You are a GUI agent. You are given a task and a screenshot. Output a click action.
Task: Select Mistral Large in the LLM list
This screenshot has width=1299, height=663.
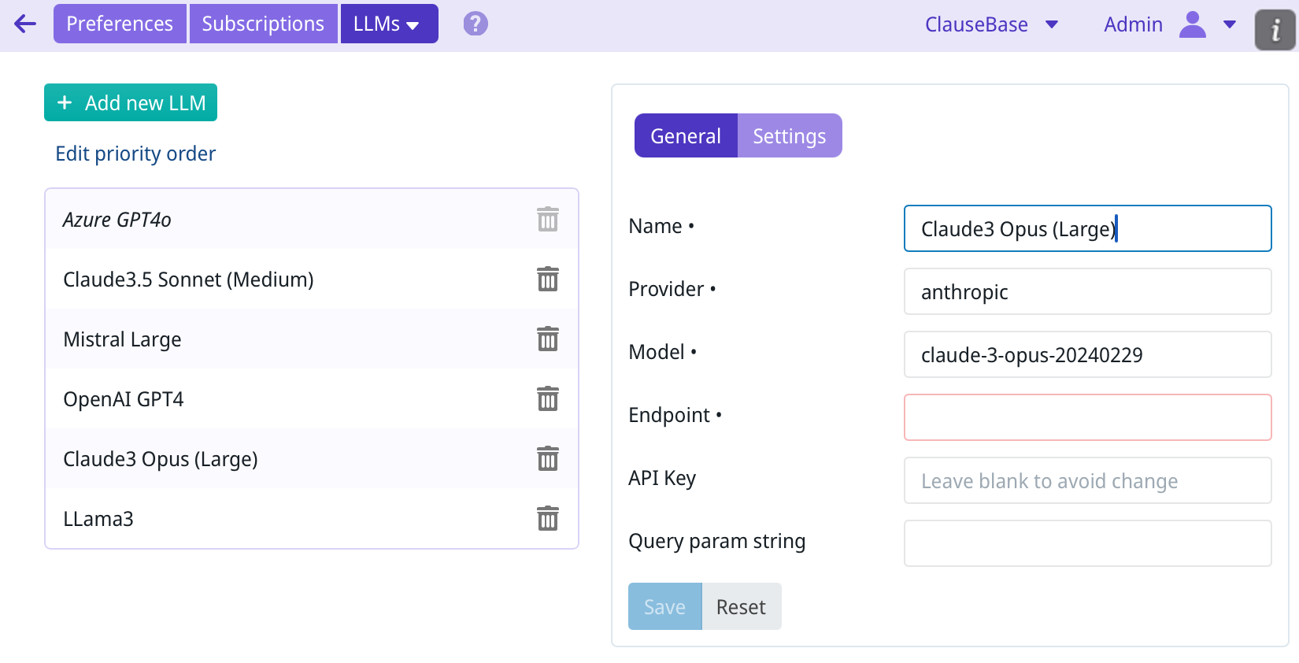[123, 339]
